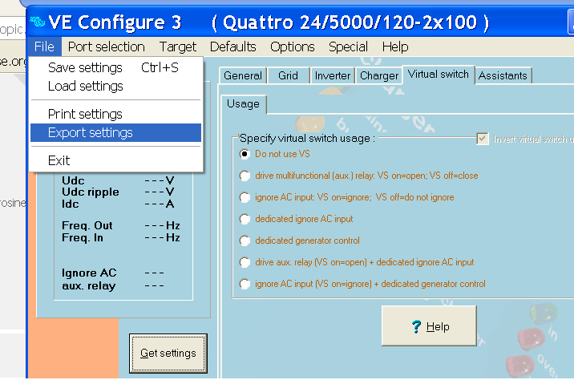The height and width of the screenshot is (380, 574).
Task: Choose Exit from File menu
Action: pos(115,160)
